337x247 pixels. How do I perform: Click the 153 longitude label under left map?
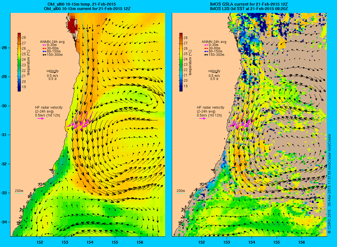tap(65, 242)
